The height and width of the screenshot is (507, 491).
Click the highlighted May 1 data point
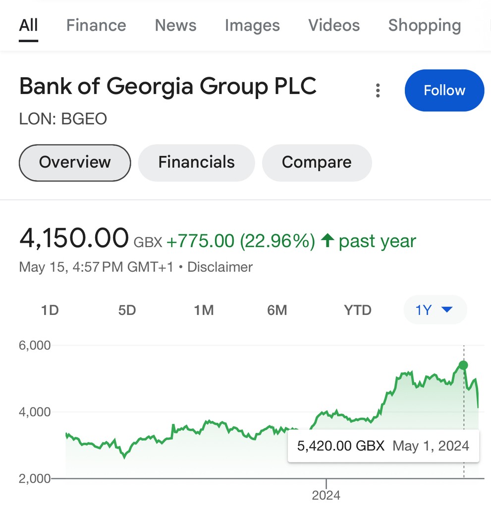(x=463, y=365)
